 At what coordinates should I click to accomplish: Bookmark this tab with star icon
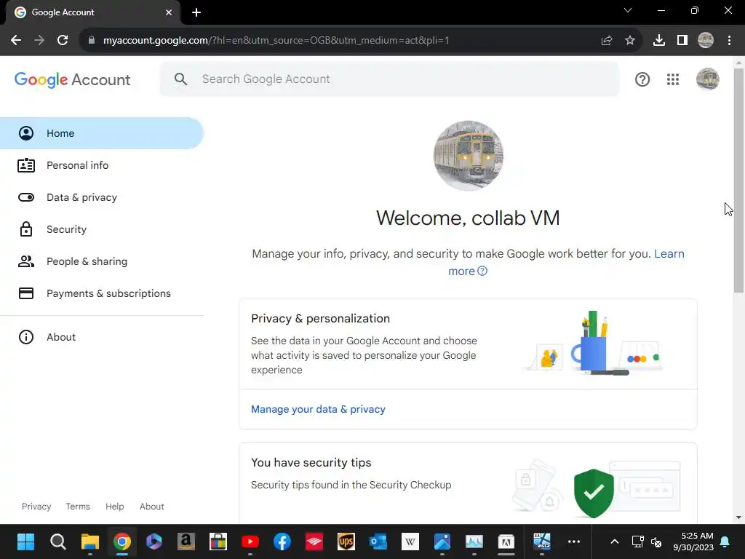click(630, 41)
